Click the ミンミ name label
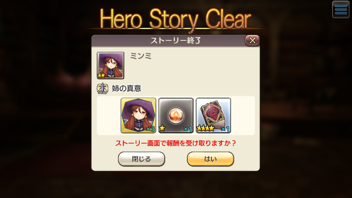 point(141,56)
